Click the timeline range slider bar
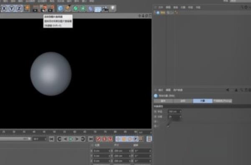The height and width of the screenshot is (165, 251). point(15,139)
